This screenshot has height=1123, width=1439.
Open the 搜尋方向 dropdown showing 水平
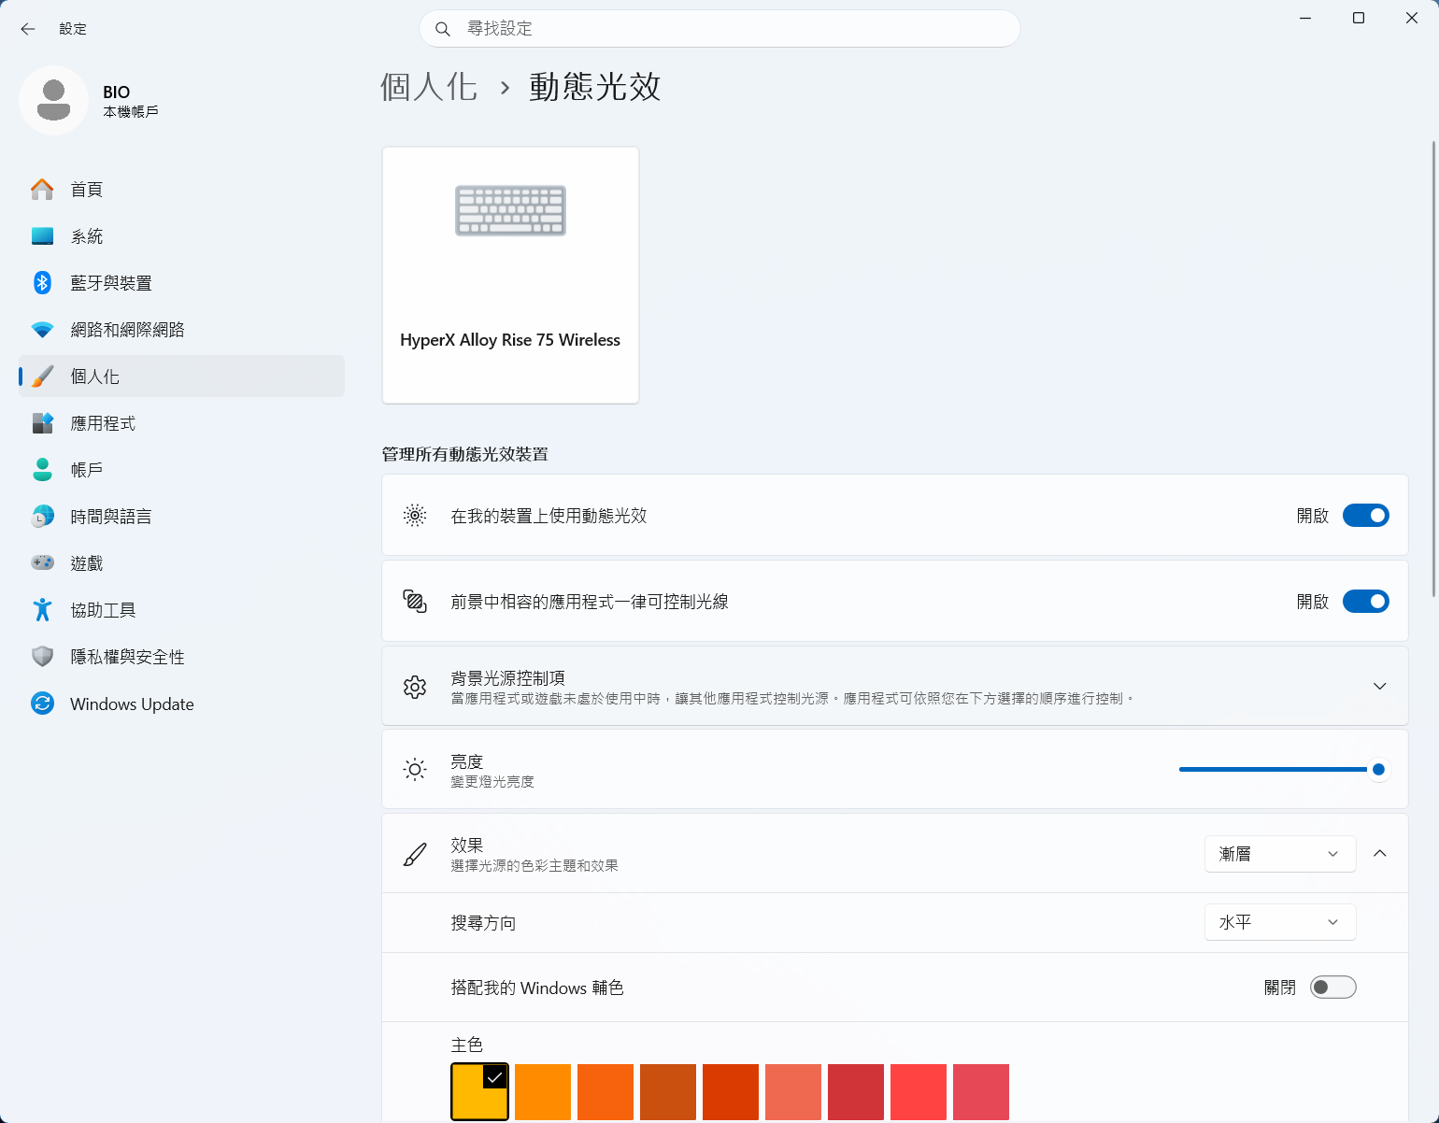(1279, 922)
